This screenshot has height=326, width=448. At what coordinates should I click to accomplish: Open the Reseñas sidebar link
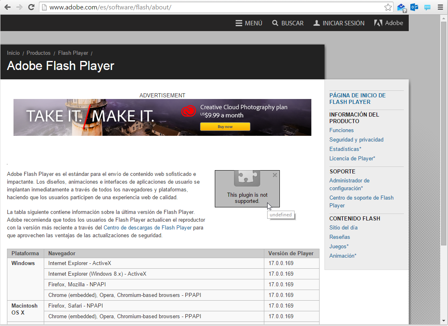340,237
